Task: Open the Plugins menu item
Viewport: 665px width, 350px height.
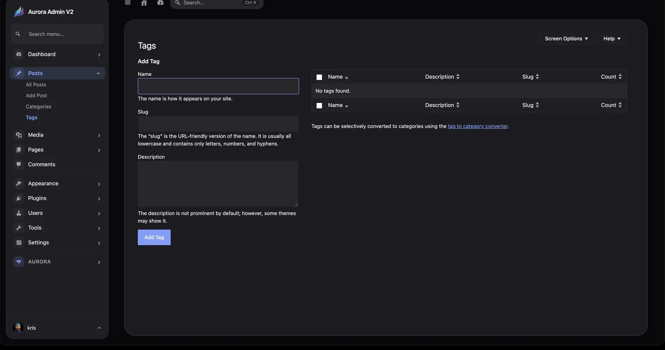Action: (57, 198)
